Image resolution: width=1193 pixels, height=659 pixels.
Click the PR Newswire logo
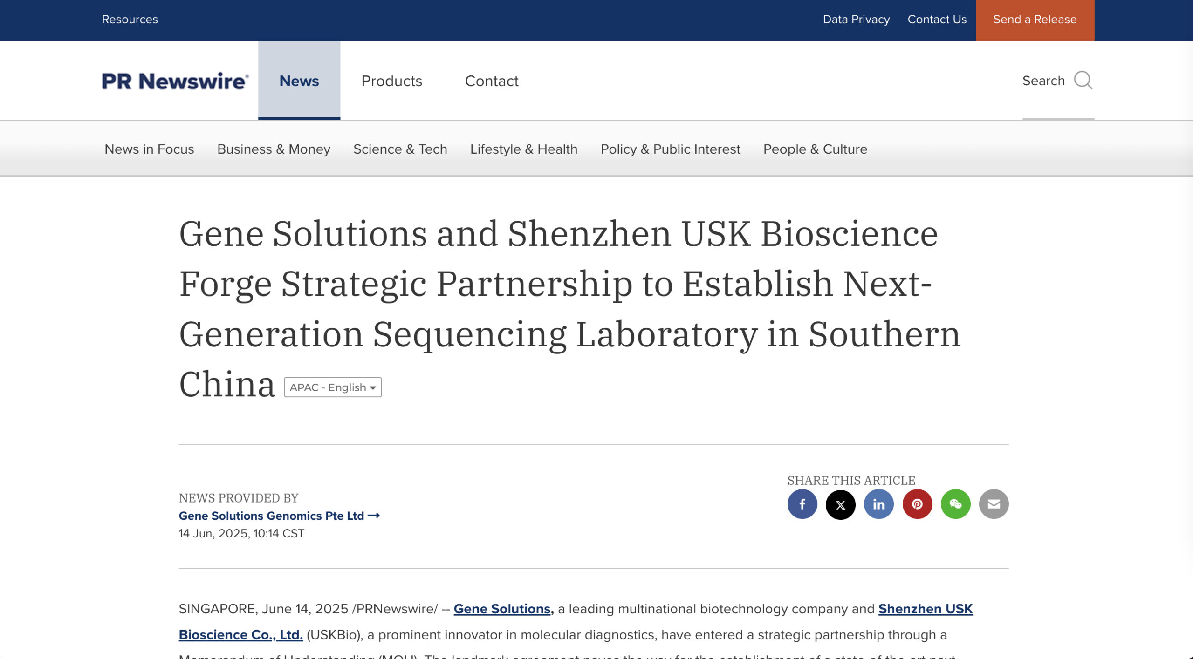point(174,80)
